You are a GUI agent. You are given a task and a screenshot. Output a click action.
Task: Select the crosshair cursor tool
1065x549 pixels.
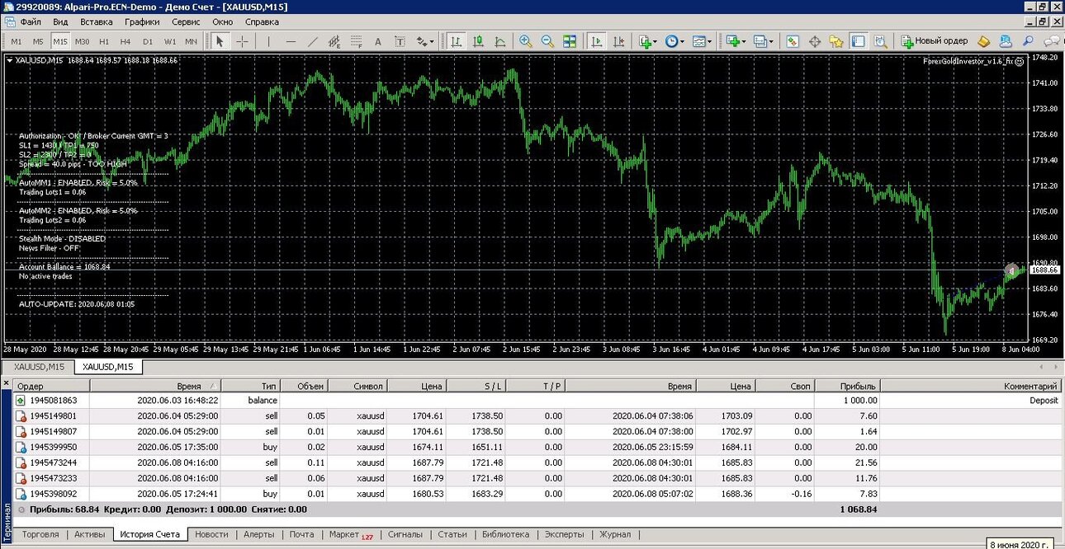tap(242, 41)
